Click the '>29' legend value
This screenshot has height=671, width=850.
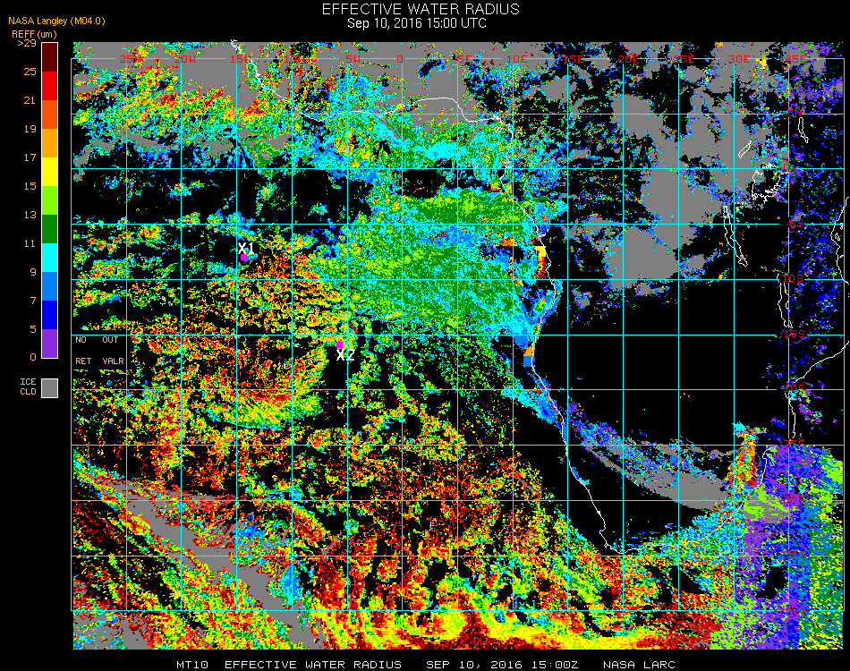click(x=27, y=43)
